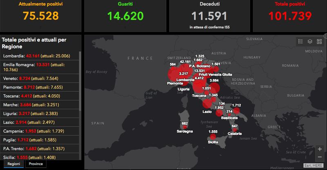327x170 pixels.
Task: Select the Sicilia row in region list
Action: tap(40, 157)
